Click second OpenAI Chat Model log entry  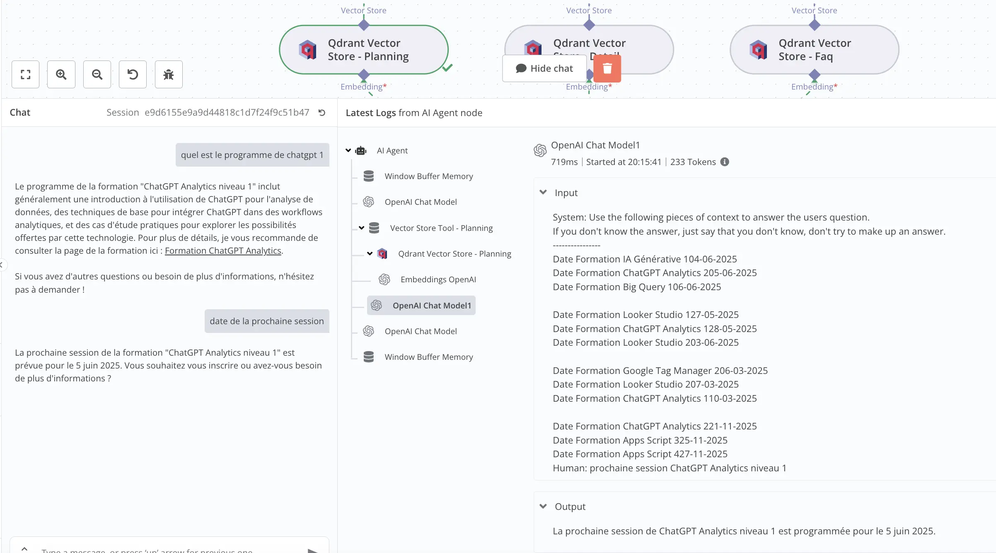click(x=421, y=331)
